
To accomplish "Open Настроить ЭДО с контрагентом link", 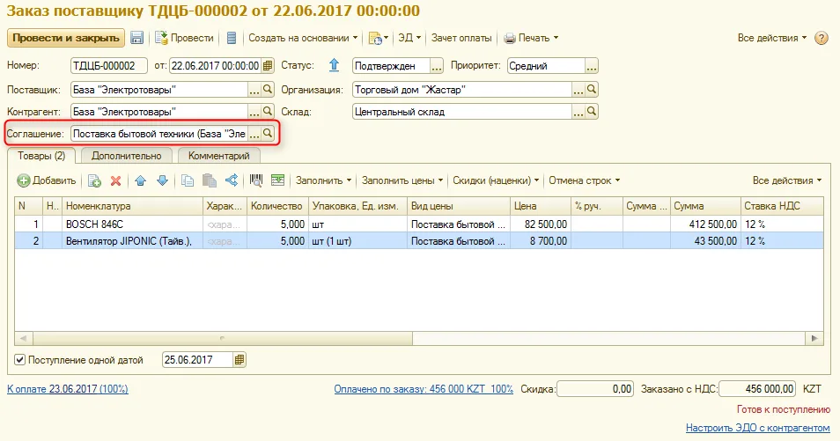I will click(x=757, y=428).
